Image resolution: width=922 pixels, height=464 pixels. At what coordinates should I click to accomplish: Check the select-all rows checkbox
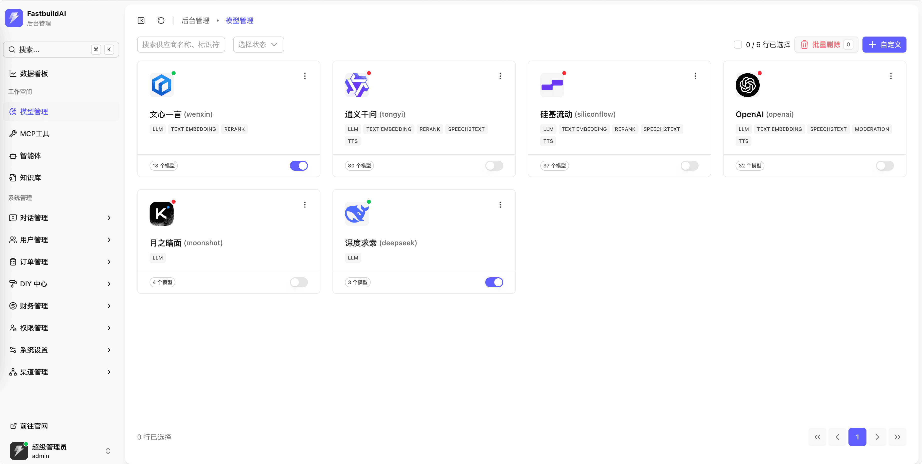tap(737, 44)
